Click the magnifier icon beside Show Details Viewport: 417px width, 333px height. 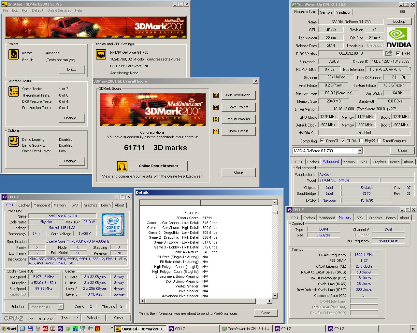(x=216, y=131)
